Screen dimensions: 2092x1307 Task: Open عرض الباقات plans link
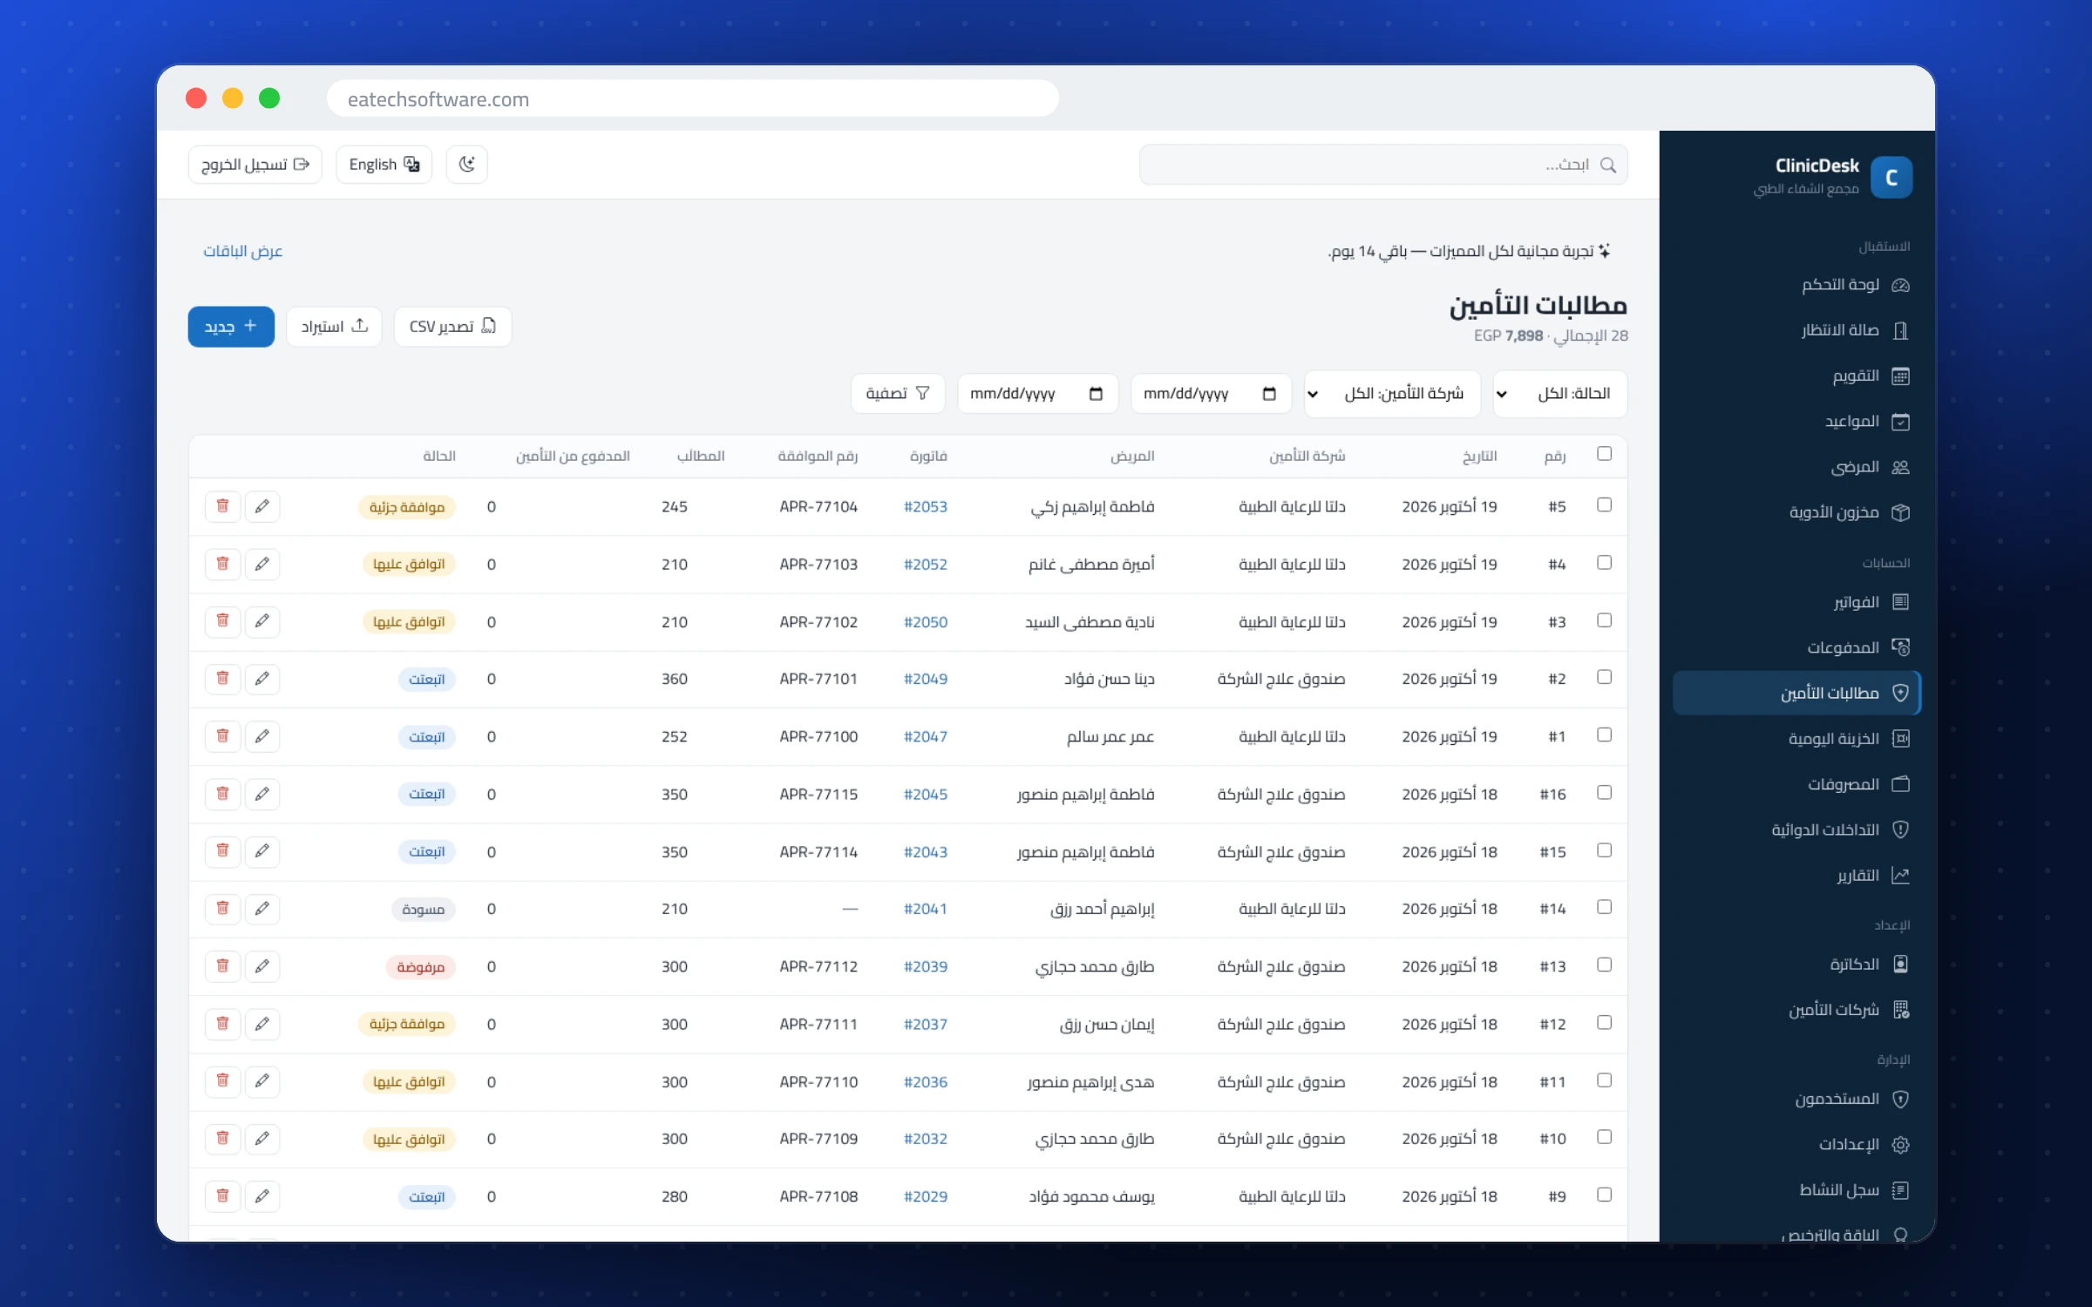pyautogui.click(x=243, y=251)
